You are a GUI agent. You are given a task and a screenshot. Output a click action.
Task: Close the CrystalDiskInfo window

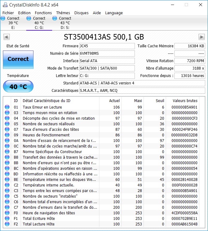click(x=201, y=5)
